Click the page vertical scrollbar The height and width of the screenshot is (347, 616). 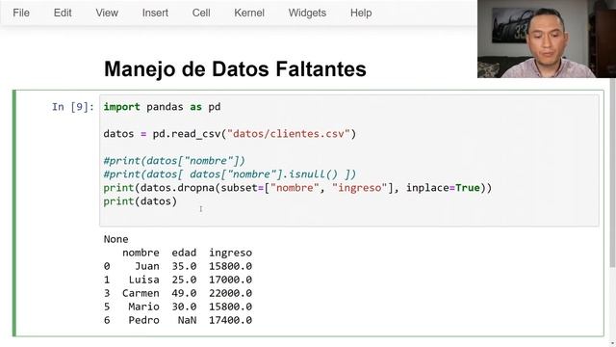612,173
